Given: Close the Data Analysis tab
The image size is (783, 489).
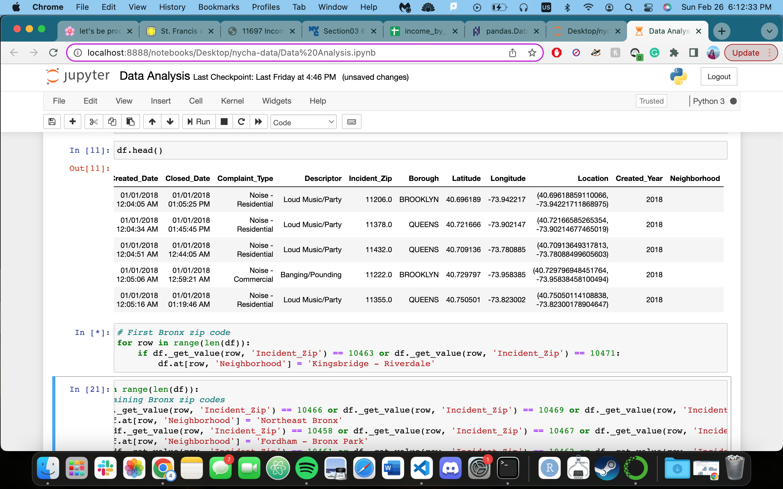Looking at the screenshot, I should pyautogui.click(x=698, y=31).
